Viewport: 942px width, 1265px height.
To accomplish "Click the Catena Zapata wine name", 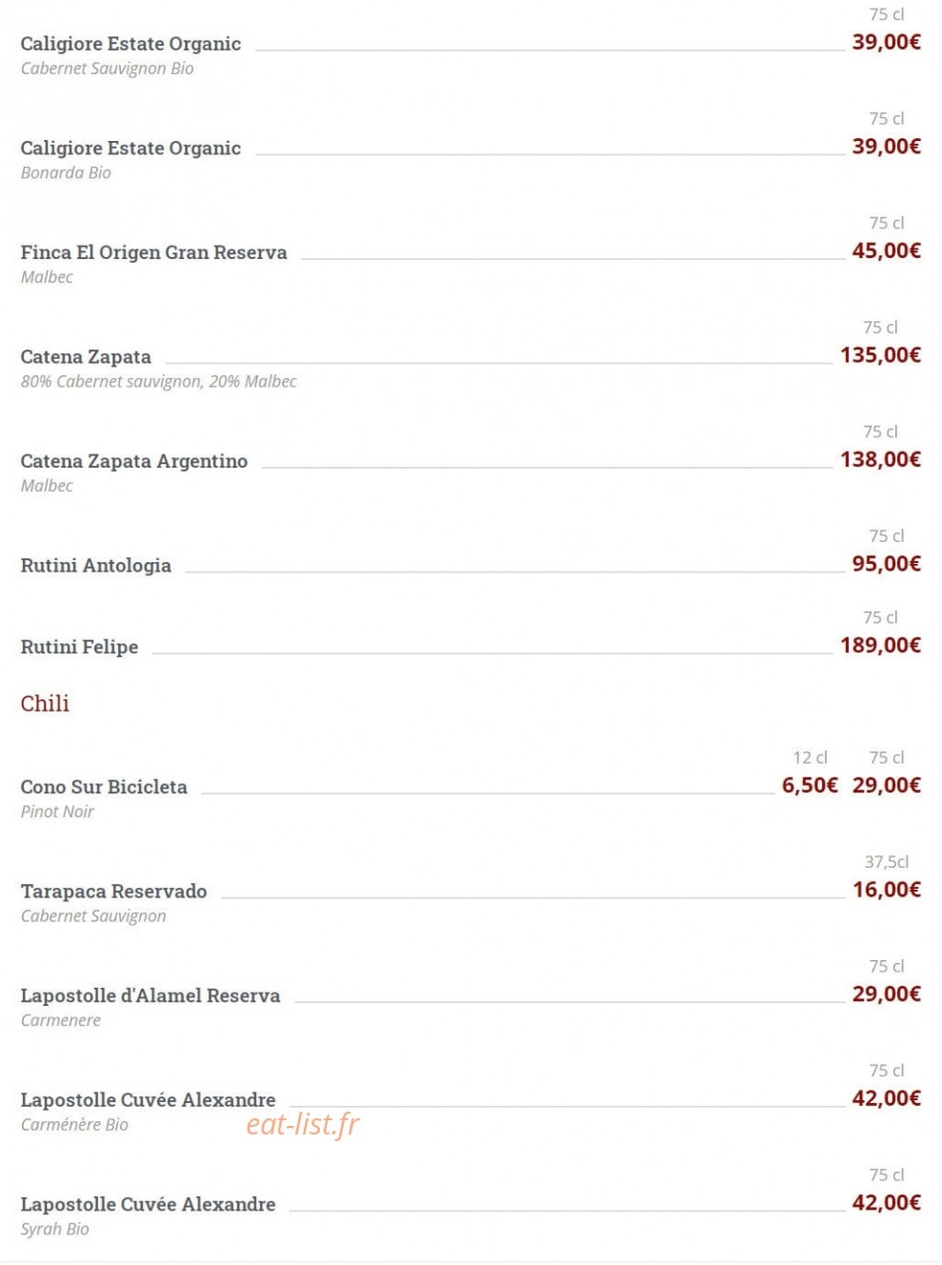I will (86, 357).
